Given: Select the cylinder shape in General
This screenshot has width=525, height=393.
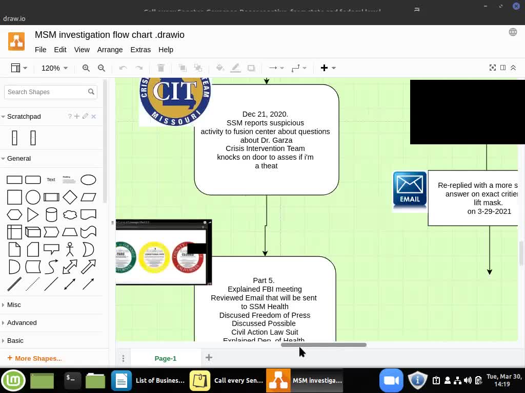Looking at the screenshot, I should click(51, 214).
